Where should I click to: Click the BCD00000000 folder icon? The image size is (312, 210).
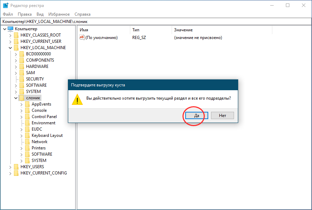[x=22, y=54]
